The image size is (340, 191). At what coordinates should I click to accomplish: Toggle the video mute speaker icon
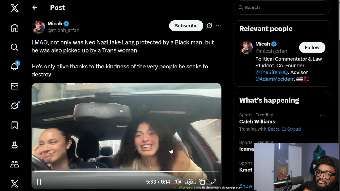tap(177, 182)
